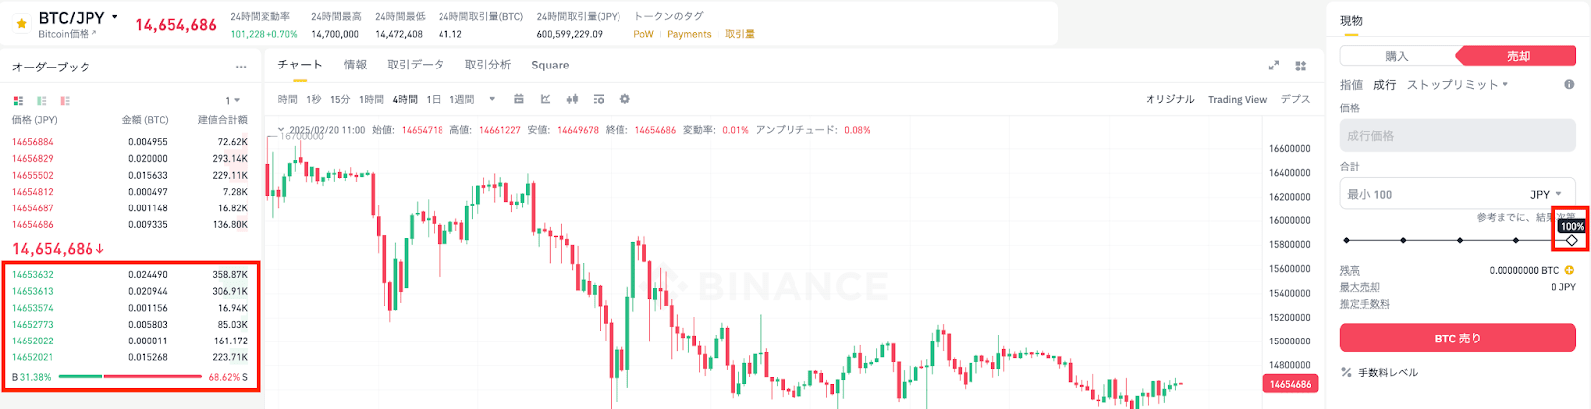Select the 売却 (sell) toggle
Screen dimensions: 1591x409
1517,56
